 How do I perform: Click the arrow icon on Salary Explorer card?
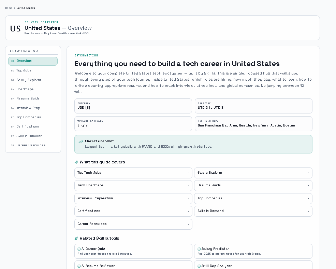coord(308,173)
